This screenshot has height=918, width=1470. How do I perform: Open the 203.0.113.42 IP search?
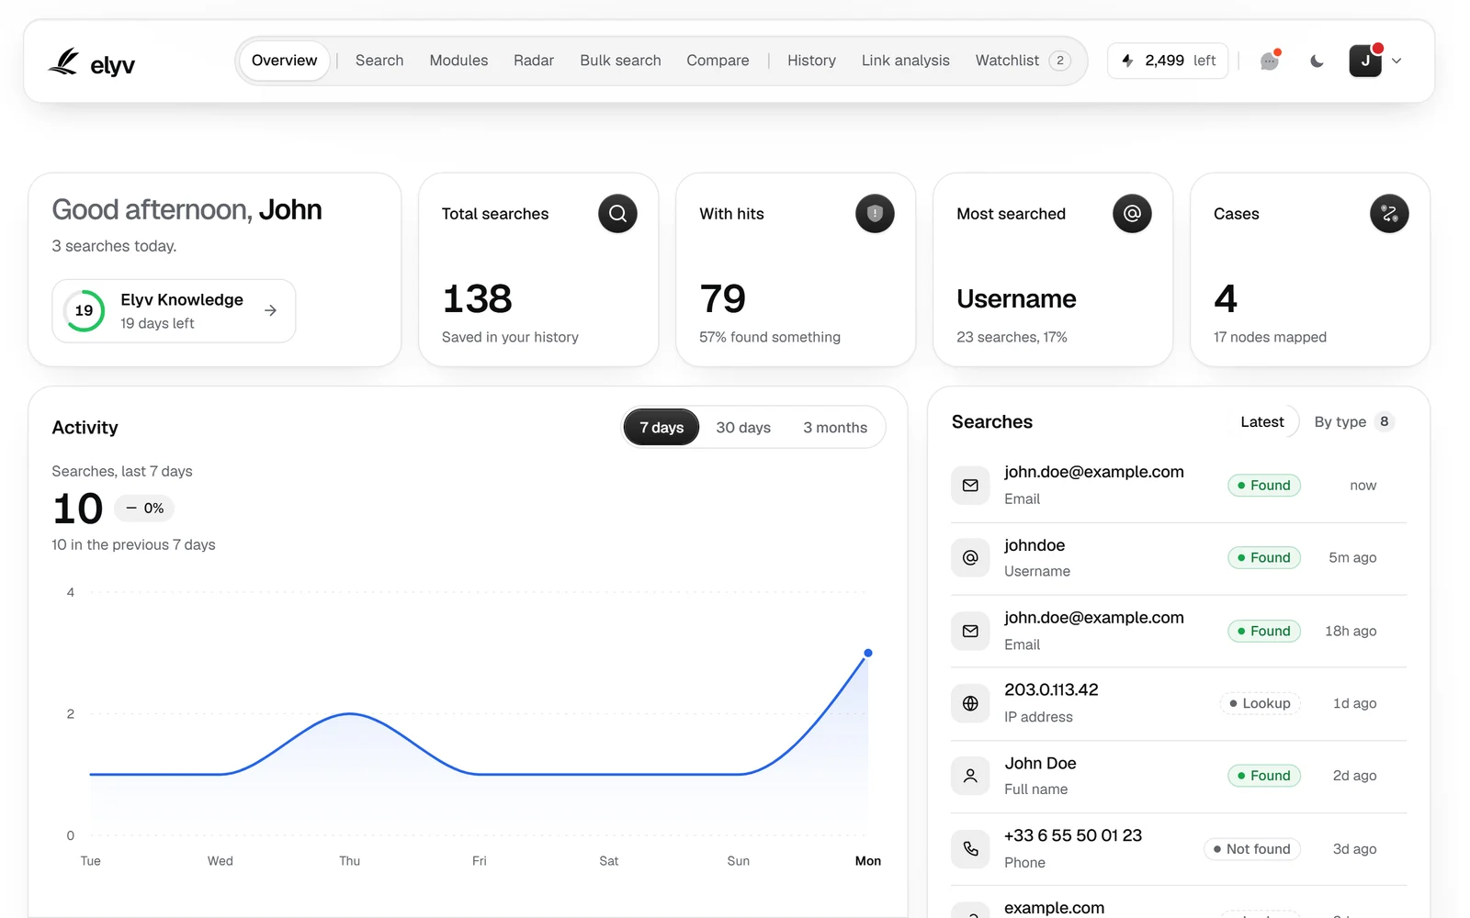pos(1179,703)
